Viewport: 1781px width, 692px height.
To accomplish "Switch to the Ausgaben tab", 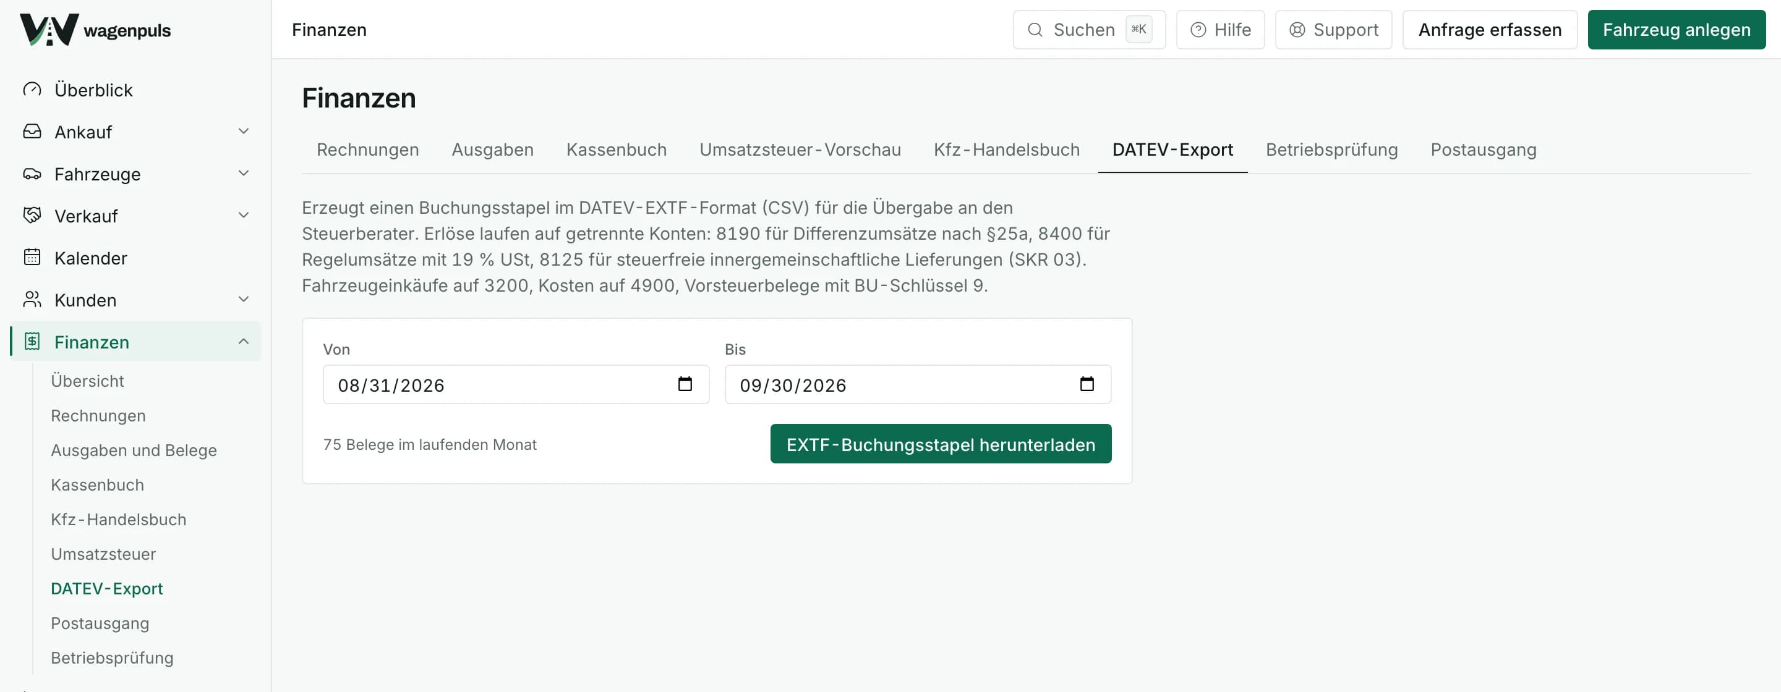I will (492, 150).
